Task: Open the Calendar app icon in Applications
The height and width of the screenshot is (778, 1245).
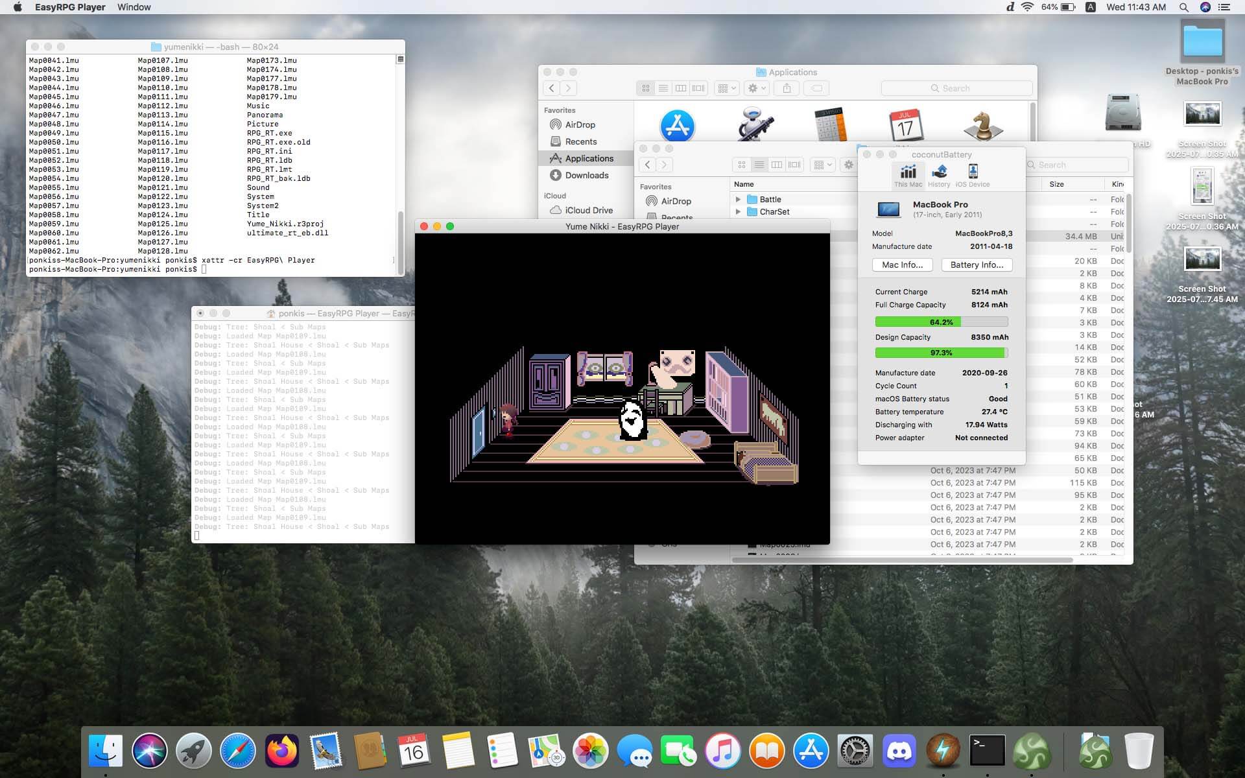Action: (x=906, y=124)
